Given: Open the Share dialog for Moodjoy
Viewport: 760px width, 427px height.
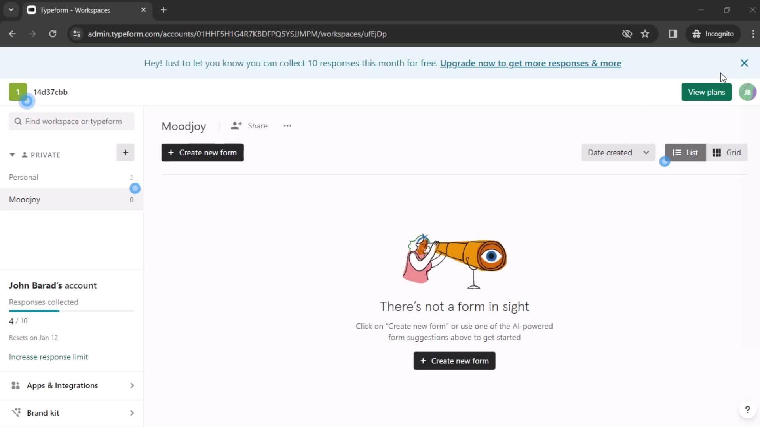Looking at the screenshot, I should (249, 126).
